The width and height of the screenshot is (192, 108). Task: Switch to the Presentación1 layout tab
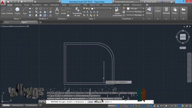click(18, 105)
